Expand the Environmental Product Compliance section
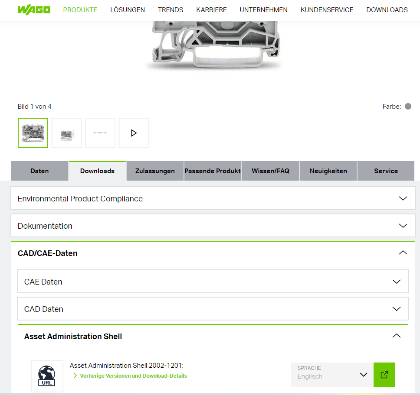Image resolution: width=420 pixels, height=395 pixels. pyautogui.click(x=403, y=198)
